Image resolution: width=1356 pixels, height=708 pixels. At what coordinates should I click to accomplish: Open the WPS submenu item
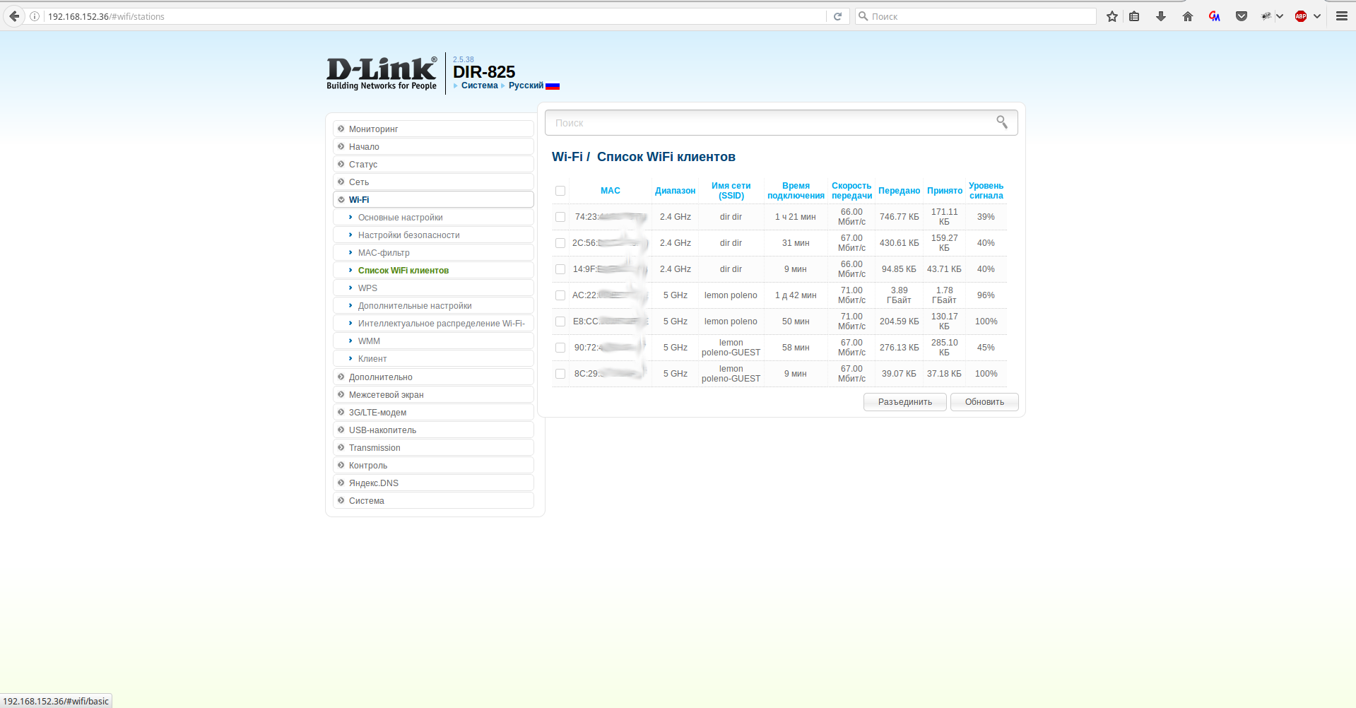tap(433, 288)
